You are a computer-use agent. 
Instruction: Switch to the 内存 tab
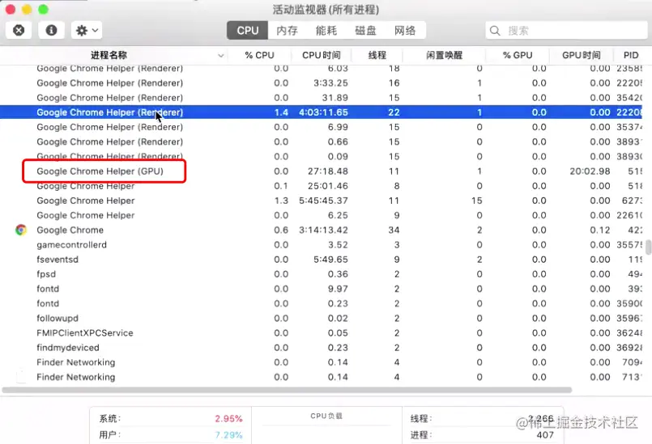(288, 30)
